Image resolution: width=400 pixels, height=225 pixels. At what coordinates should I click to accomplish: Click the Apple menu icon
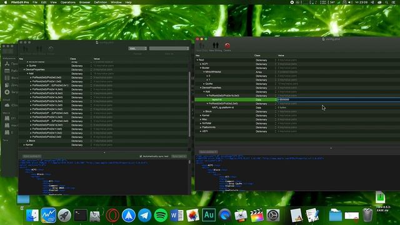tap(6, 2)
